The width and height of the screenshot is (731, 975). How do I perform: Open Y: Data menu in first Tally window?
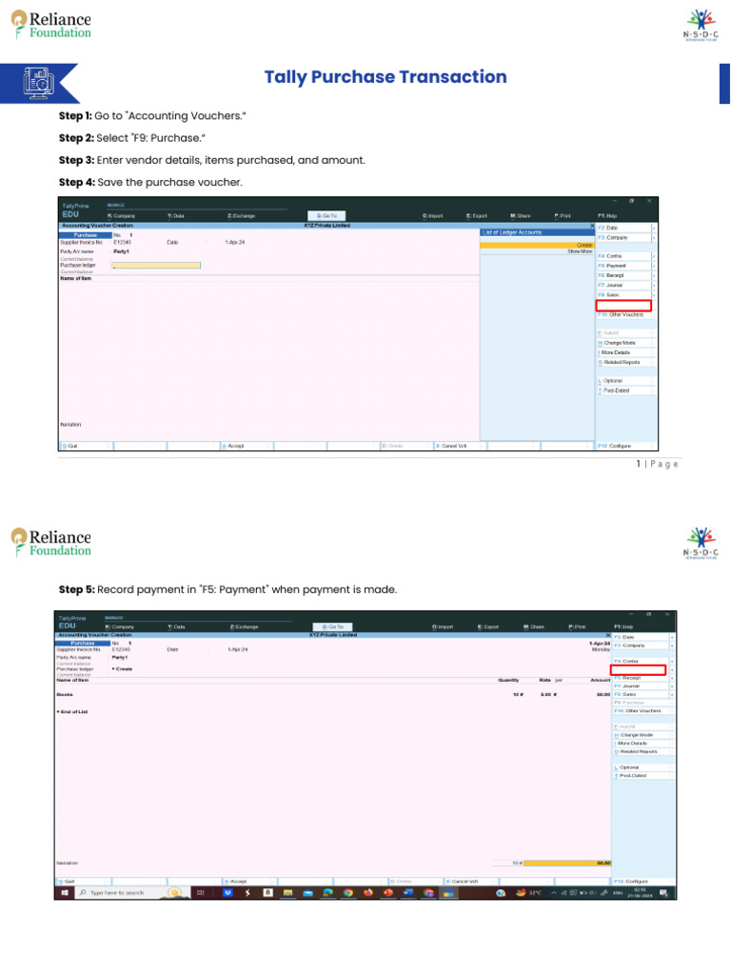point(176,216)
